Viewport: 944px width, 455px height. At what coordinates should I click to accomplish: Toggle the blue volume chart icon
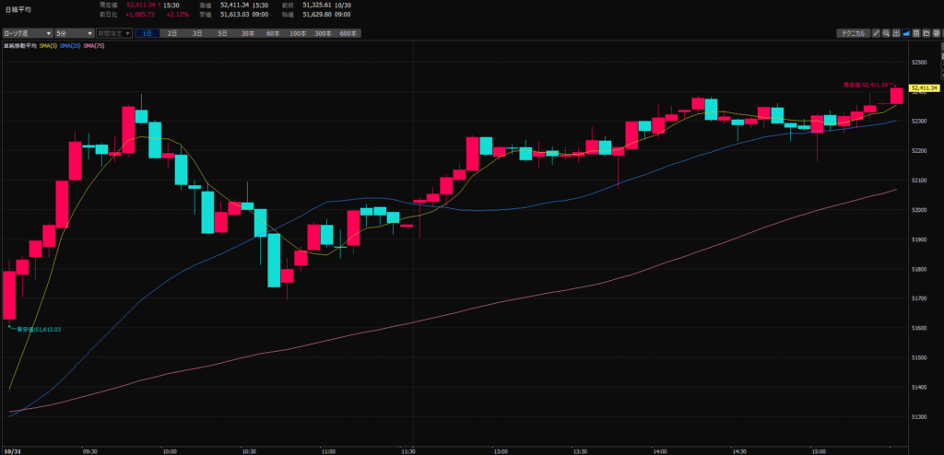click(908, 33)
